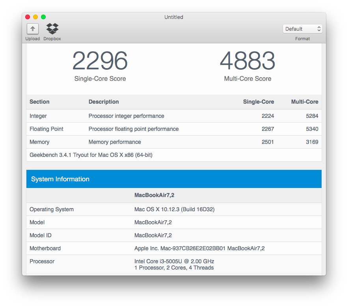Click the Processor row label

(x=42, y=261)
